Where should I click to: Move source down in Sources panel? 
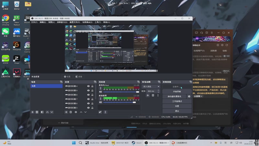point(85,112)
